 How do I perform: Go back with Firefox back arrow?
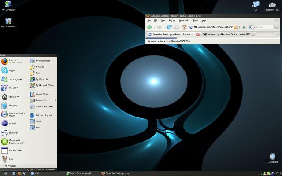click(x=149, y=27)
